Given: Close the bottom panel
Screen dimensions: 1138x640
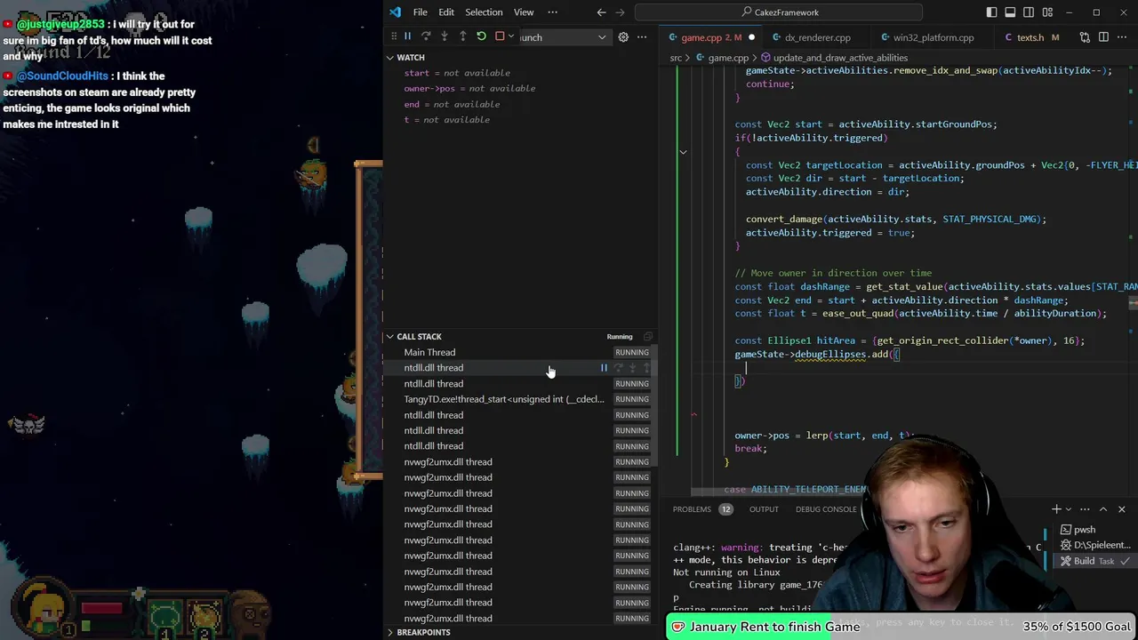Looking at the screenshot, I should point(1122,509).
